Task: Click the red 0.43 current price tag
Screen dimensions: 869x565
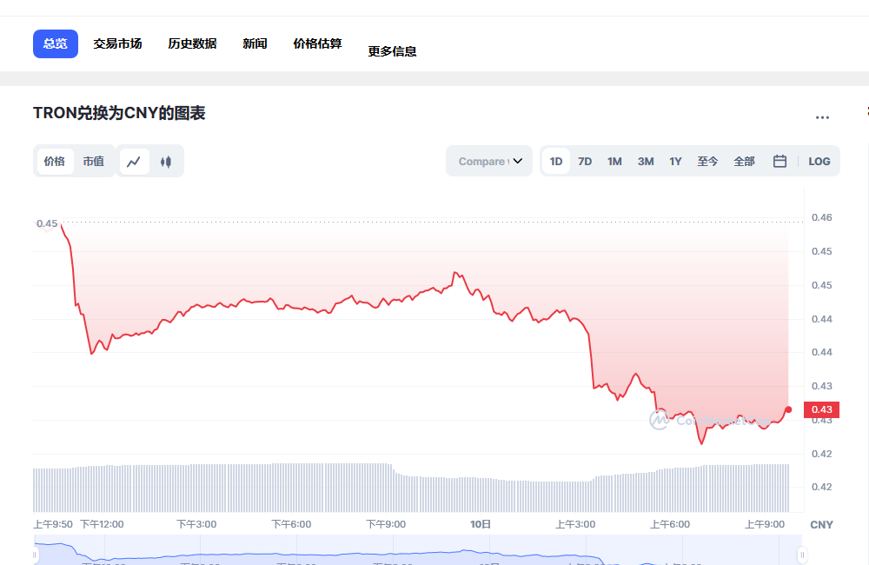Action: [821, 409]
